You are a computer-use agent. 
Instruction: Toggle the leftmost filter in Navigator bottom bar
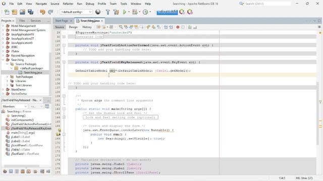tap(5, 171)
